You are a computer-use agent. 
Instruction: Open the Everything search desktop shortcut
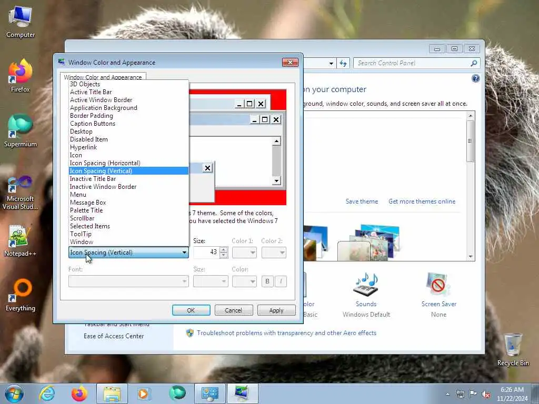coord(21,295)
